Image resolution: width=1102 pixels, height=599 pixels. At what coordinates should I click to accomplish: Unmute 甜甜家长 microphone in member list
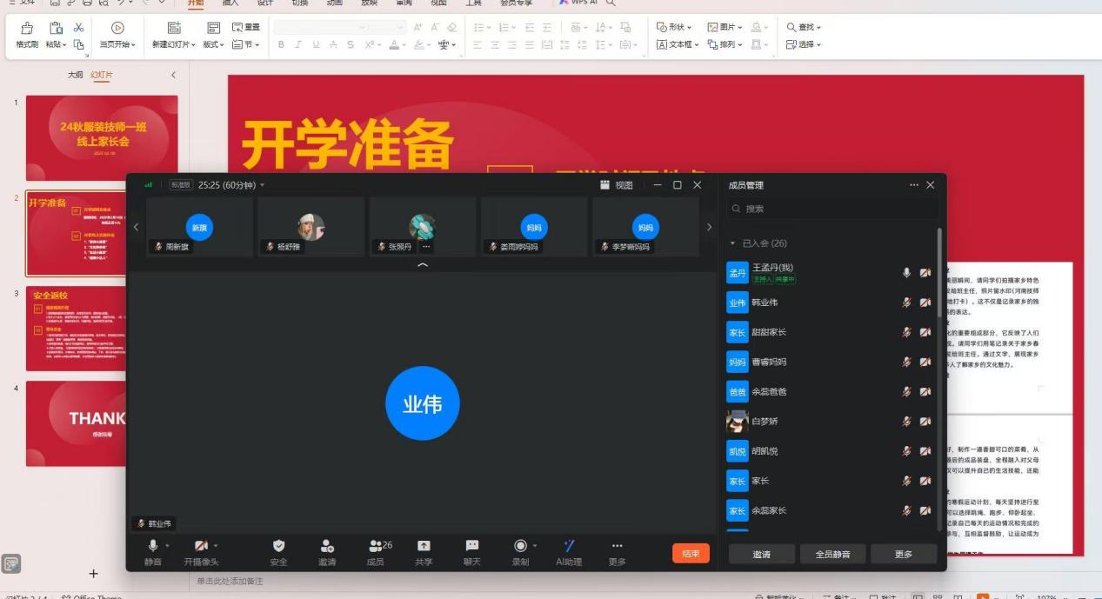[906, 332]
